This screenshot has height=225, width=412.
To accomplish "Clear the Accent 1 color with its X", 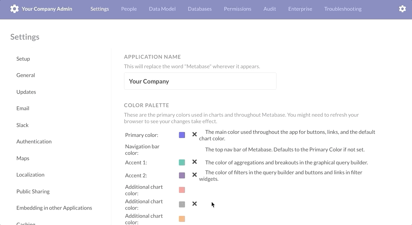I will pos(195,162).
